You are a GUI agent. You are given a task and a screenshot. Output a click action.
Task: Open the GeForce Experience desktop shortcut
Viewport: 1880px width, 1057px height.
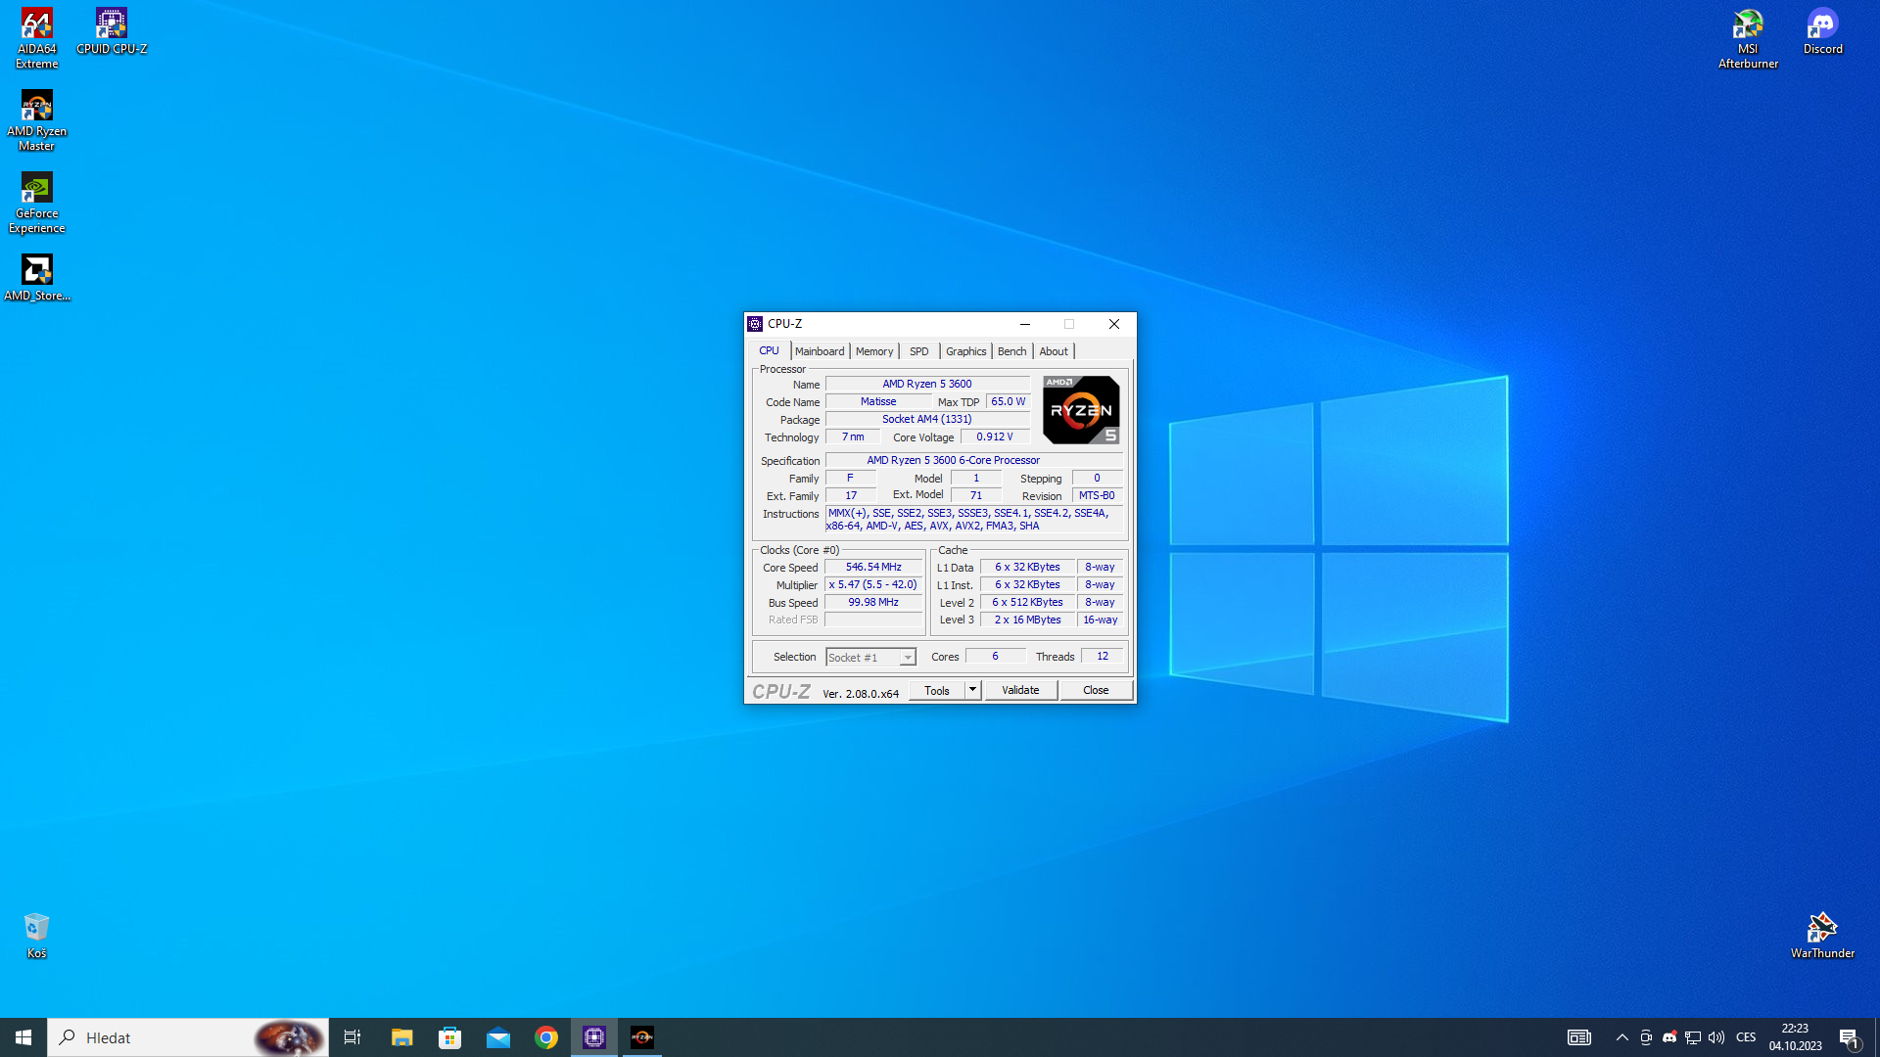tap(36, 203)
